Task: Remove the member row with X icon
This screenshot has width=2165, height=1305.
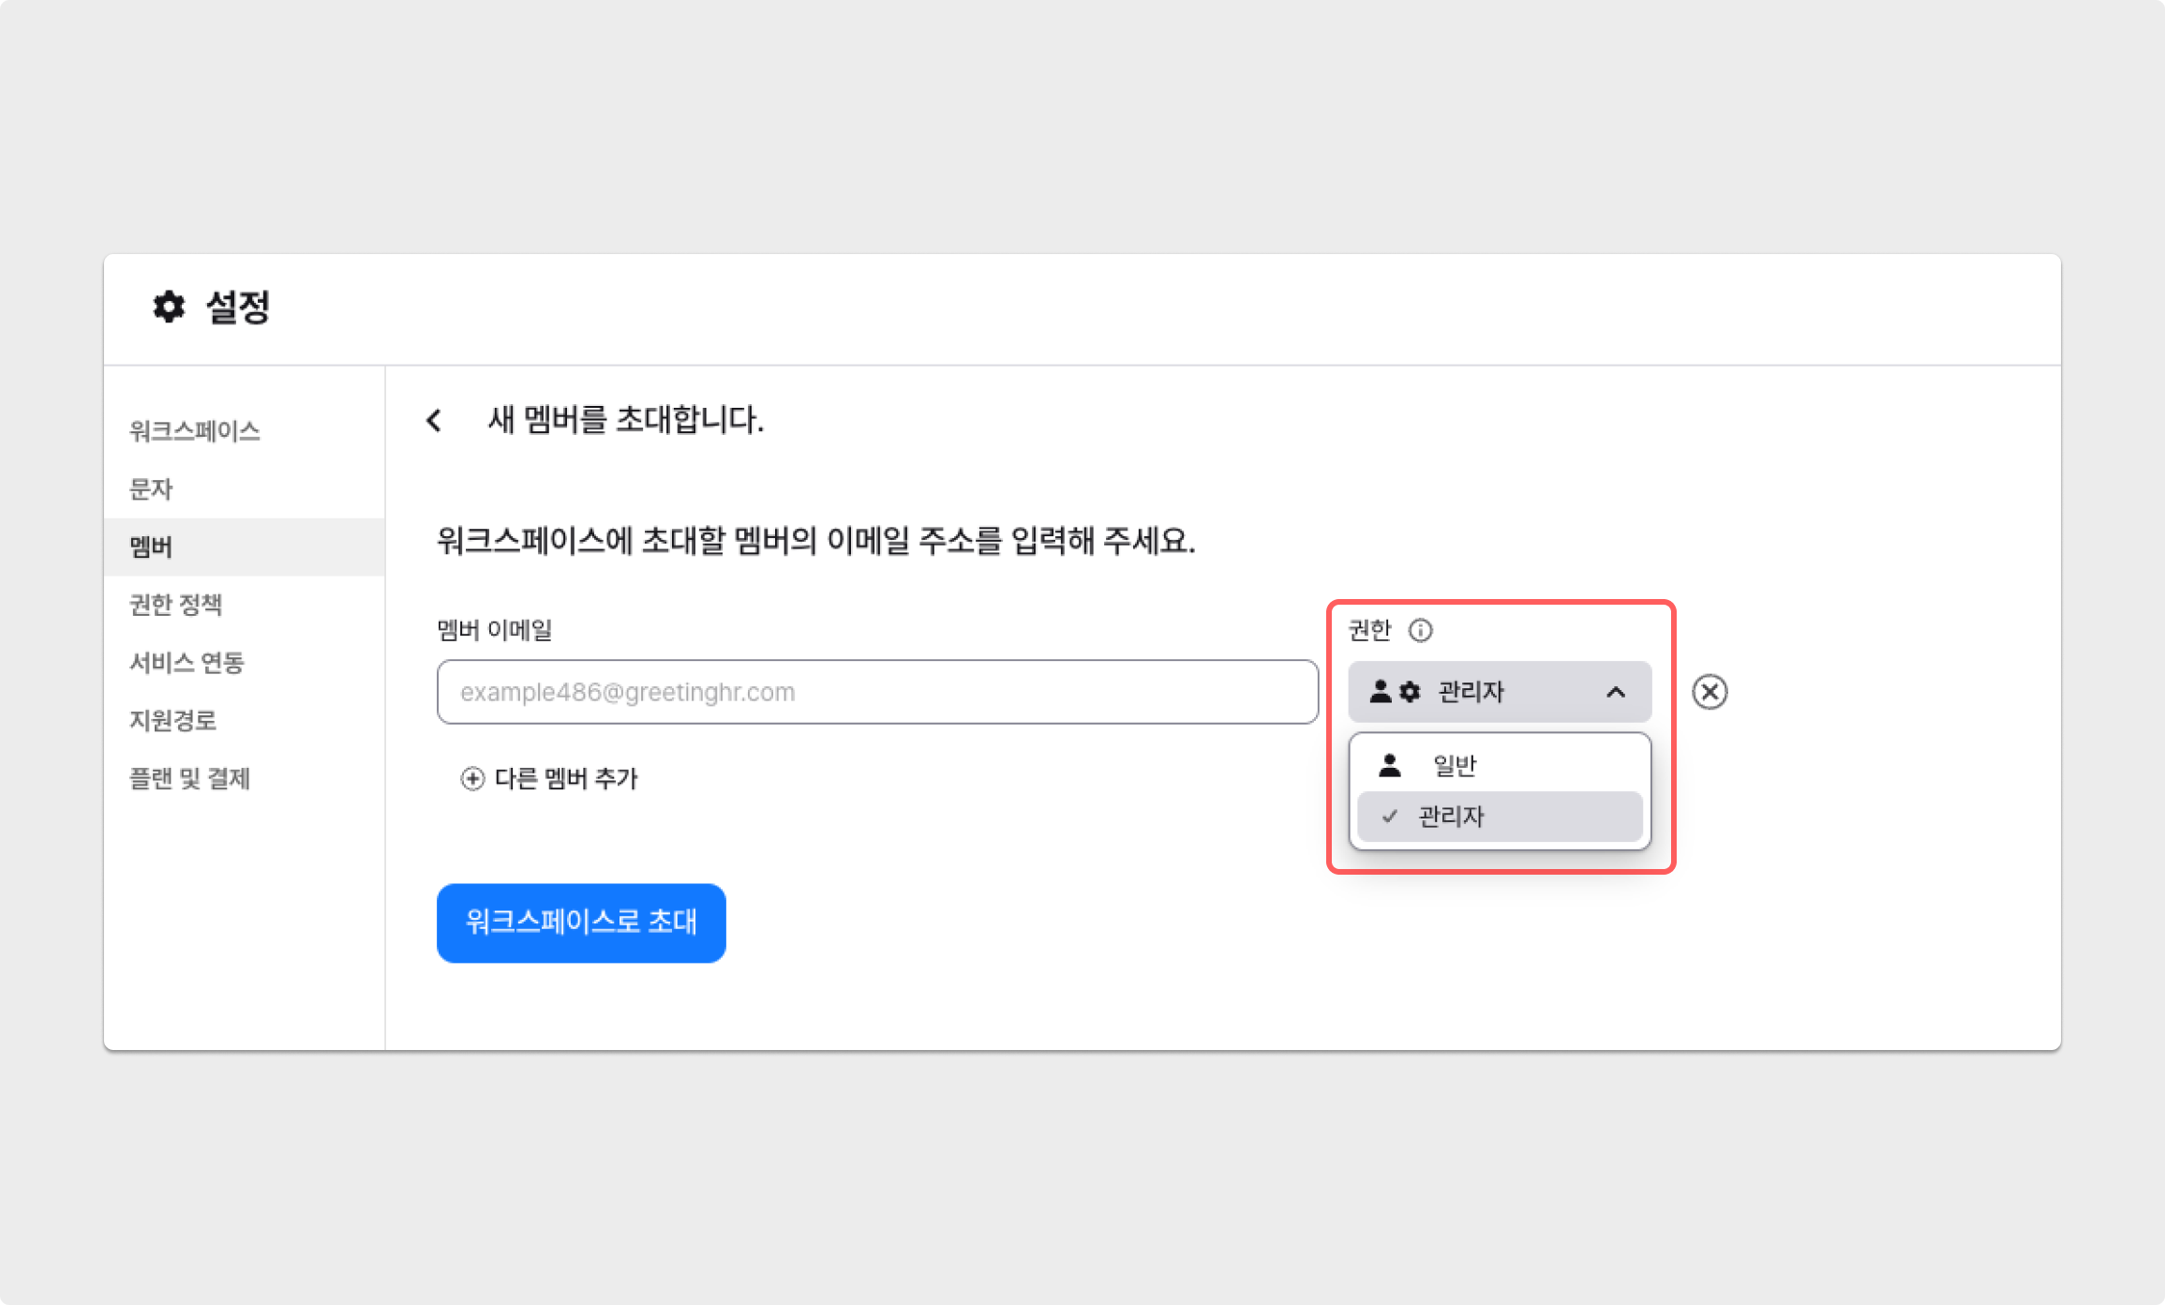Action: pyautogui.click(x=1710, y=692)
